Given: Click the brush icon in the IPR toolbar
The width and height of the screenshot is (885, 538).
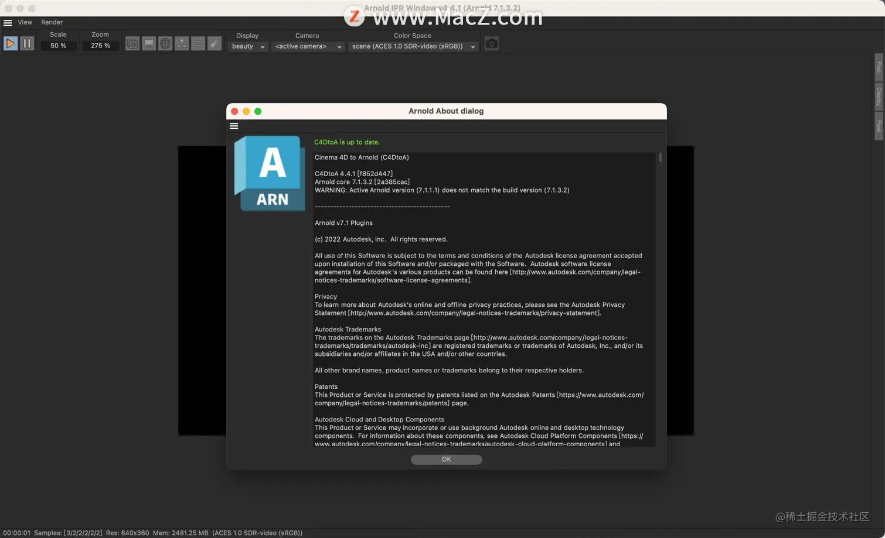Looking at the screenshot, I should click(x=215, y=44).
